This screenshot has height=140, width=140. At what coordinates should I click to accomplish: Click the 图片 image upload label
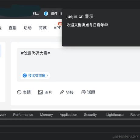(x=48, y=92)
